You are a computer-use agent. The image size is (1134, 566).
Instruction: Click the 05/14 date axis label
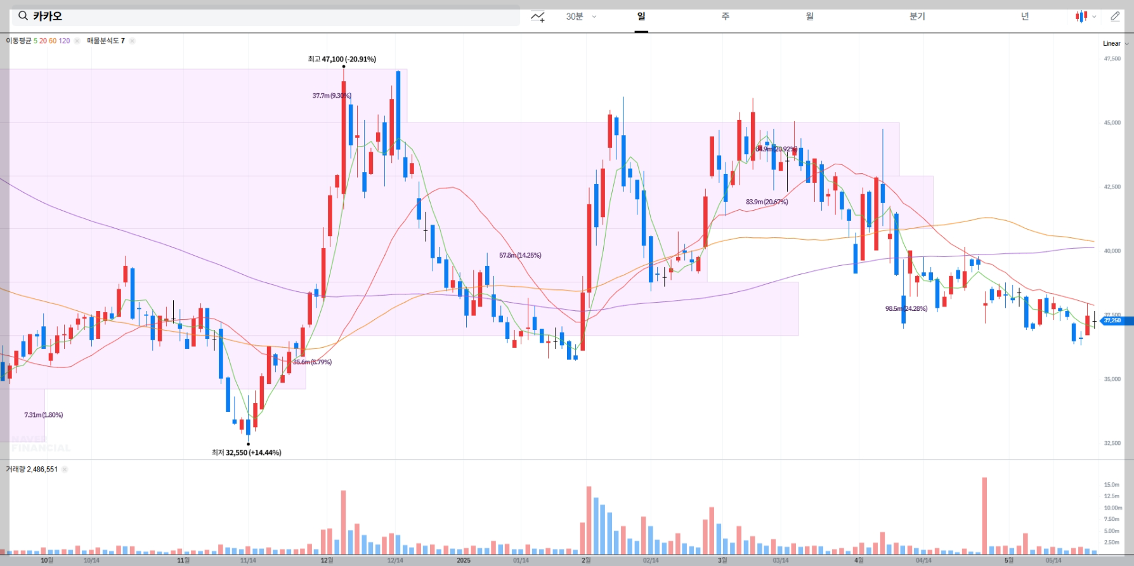[1053, 560]
